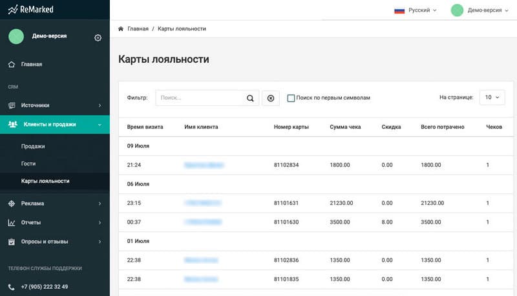
Task: Click the Время визита column header
Action: click(x=145, y=127)
